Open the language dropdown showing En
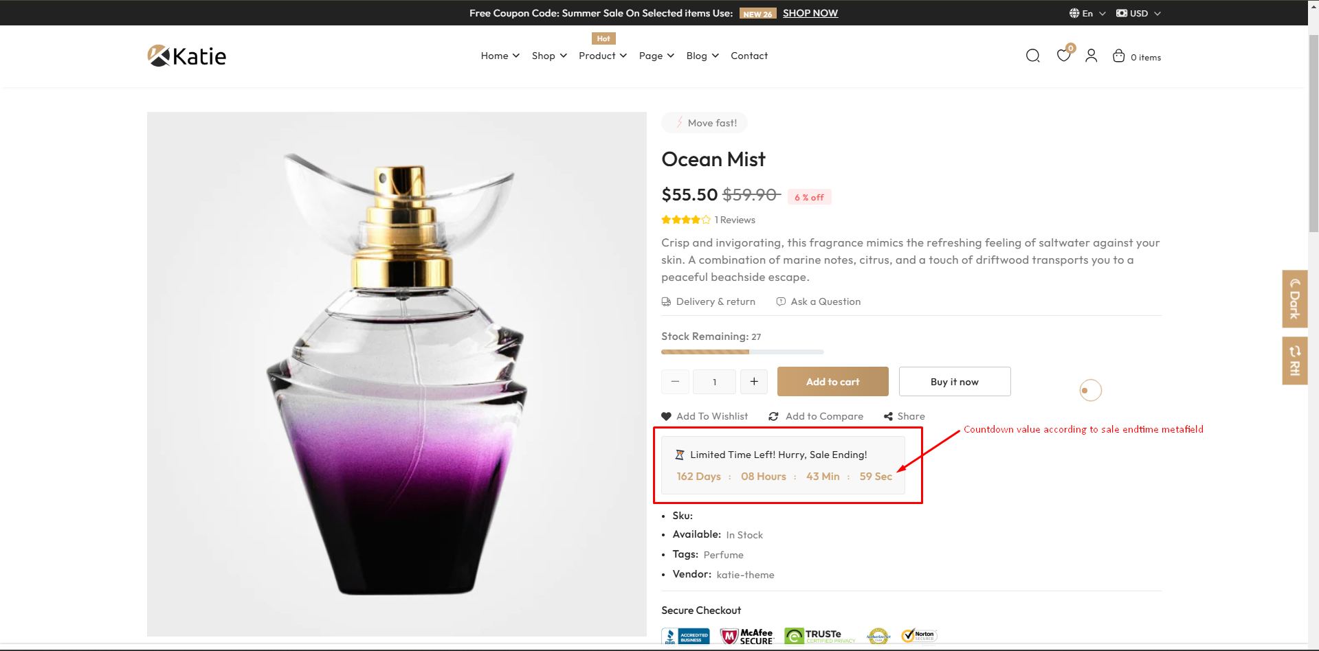 pyautogui.click(x=1086, y=12)
